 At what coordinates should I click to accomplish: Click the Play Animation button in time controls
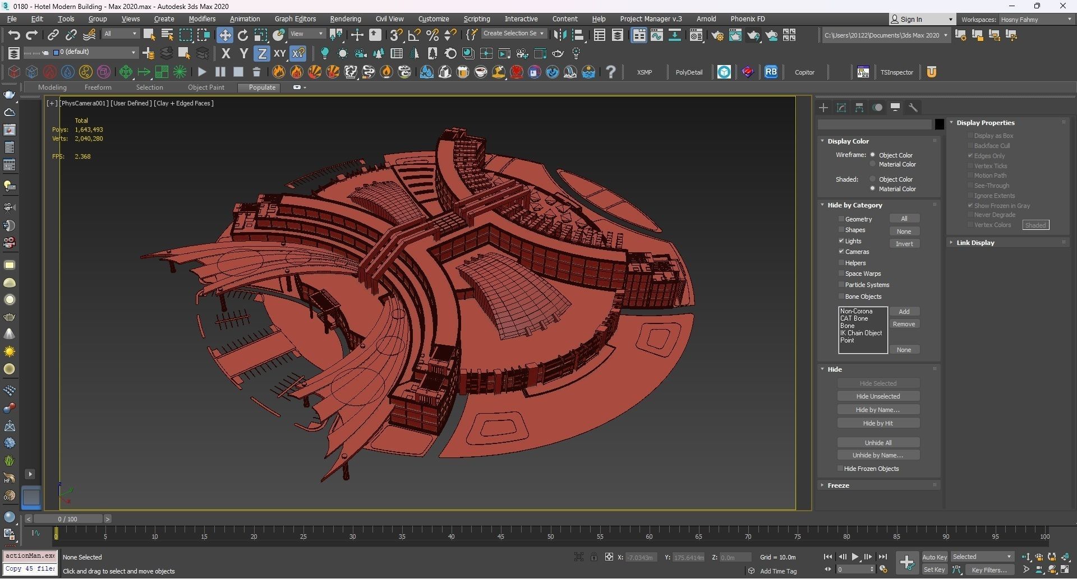tap(855, 557)
